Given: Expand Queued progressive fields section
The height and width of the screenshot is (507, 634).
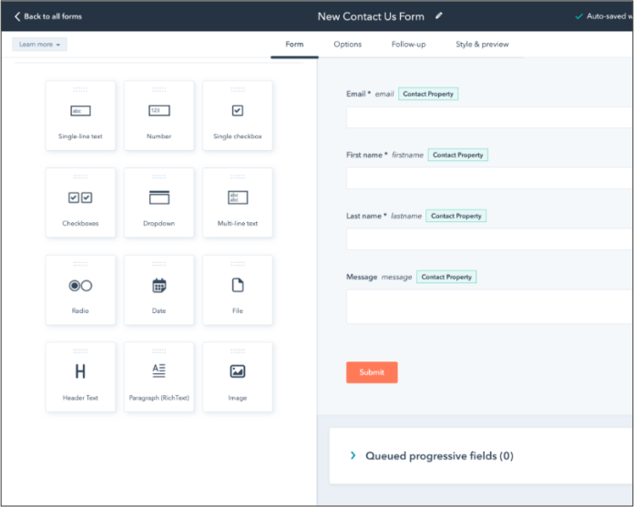Looking at the screenshot, I should point(353,455).
